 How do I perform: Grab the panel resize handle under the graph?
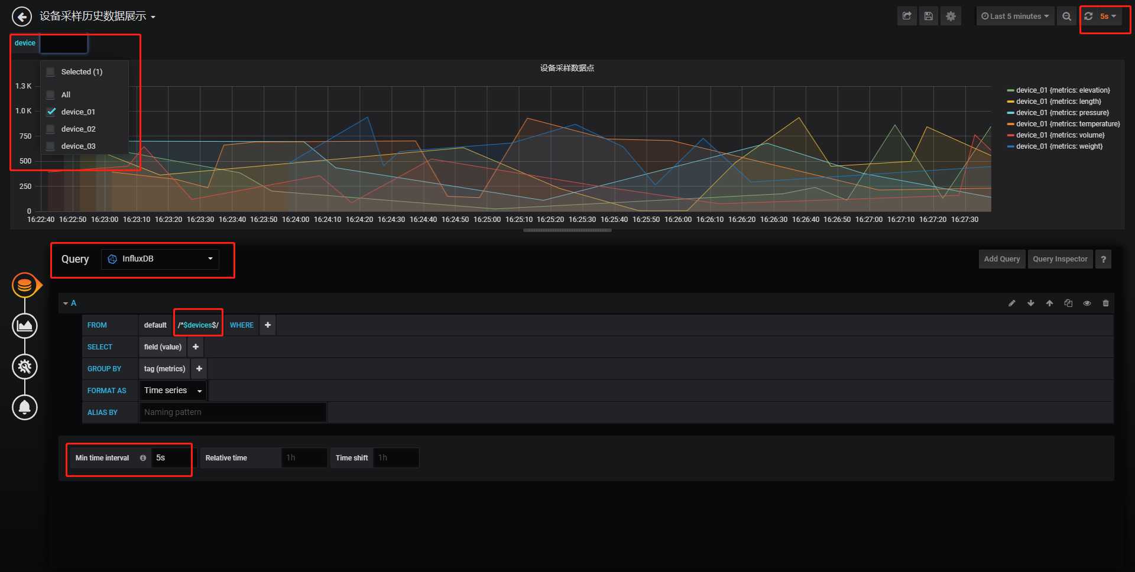coord(567,231)
